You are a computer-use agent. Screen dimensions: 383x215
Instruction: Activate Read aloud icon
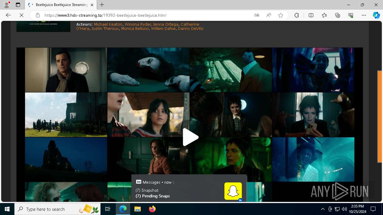[269, 15]
